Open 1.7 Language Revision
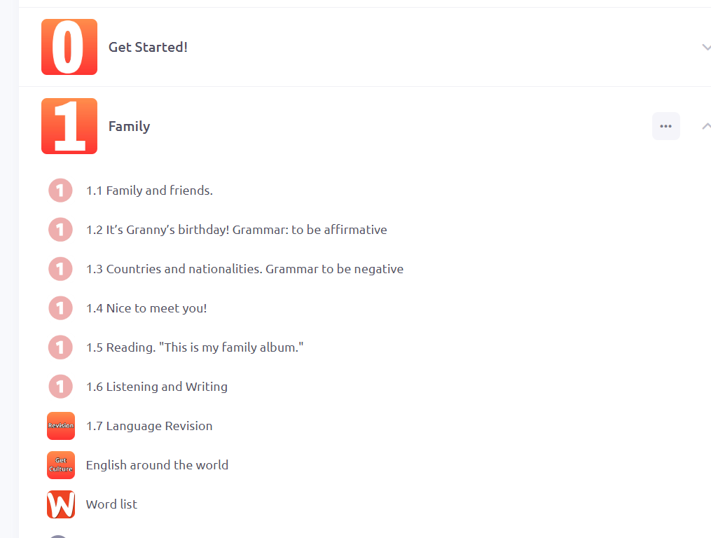Image resolution: width=711 pixels, height=538 pixels. pyautogui.click(x=149, y=426)
